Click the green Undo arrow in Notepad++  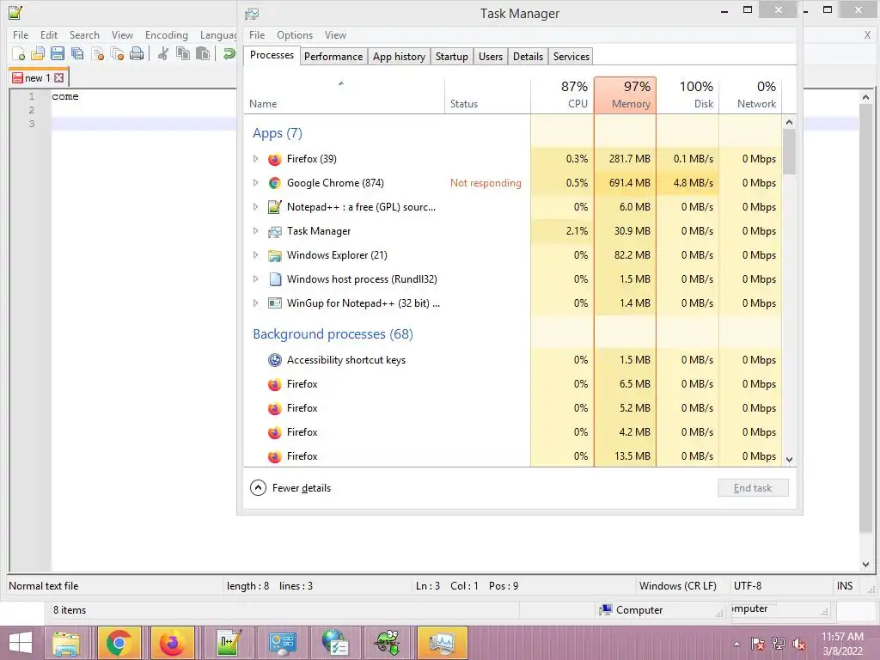tap(229, 54)
